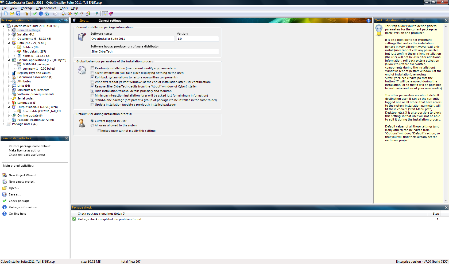Click the Software-house producer input field
Viewport: 449px width, 264px height.
[154, 51]
